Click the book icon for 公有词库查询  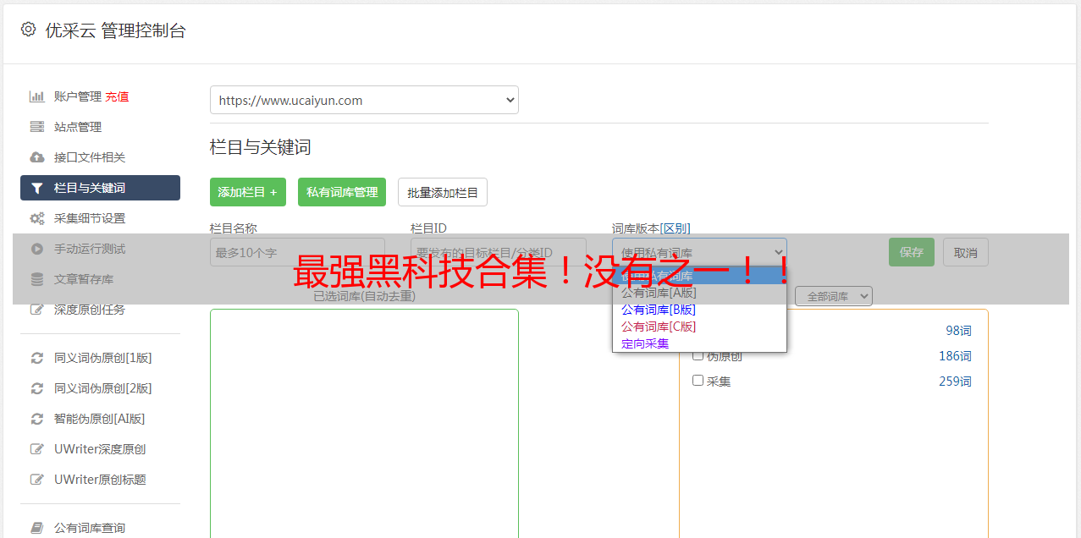[36, 528]
